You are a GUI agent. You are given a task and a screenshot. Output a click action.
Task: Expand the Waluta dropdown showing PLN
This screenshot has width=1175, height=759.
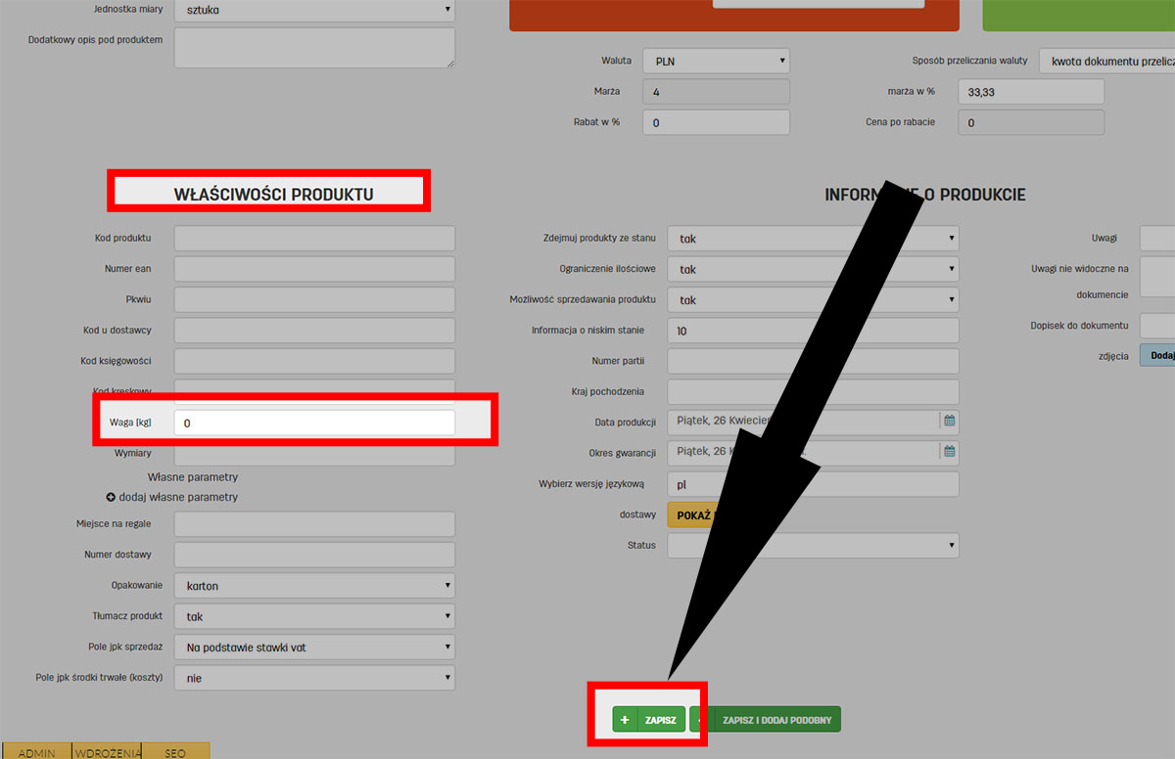point(716,61)
